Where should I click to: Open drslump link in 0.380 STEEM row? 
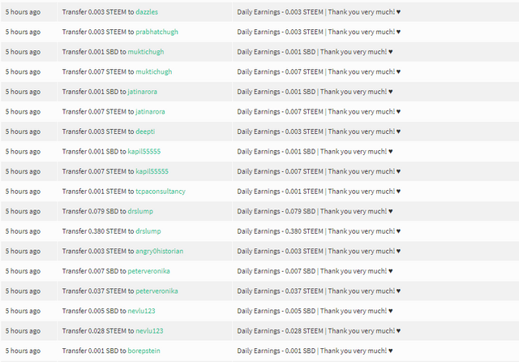click(x=148, y=231)
